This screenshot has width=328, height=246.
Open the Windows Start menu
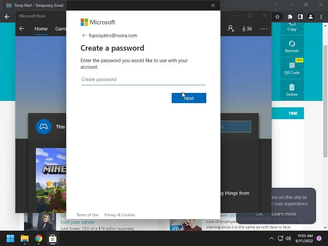pos(10,238)
